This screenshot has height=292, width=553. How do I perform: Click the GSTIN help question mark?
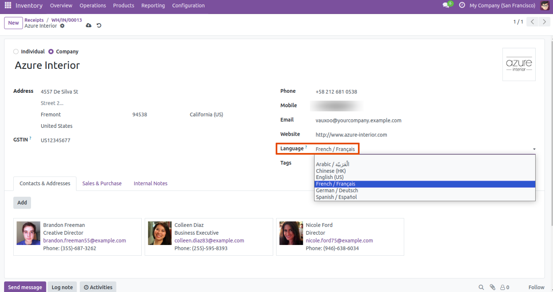(30, 139)
